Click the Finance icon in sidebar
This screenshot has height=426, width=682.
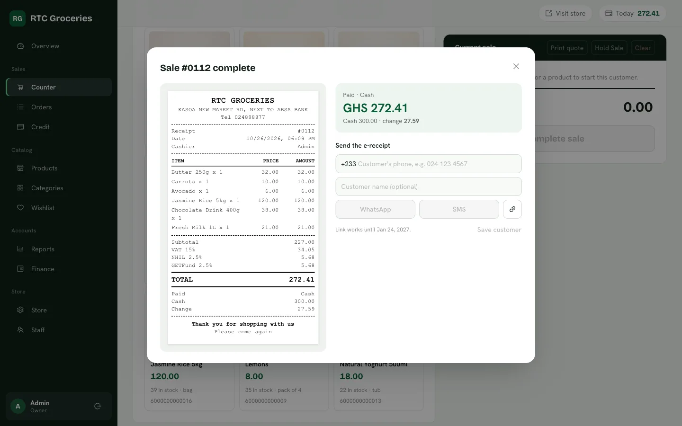coord(20,269)
